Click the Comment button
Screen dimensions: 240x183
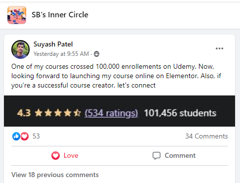pos(174,156)
